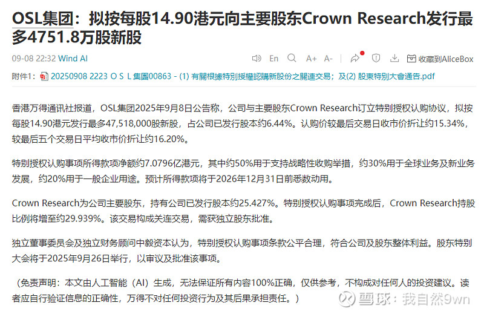Click the percentage 29.939%
The image size is (484, 314).
83,218
